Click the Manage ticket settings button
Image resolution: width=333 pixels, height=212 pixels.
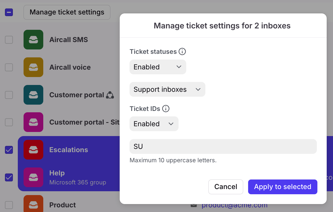coord(67,12)
